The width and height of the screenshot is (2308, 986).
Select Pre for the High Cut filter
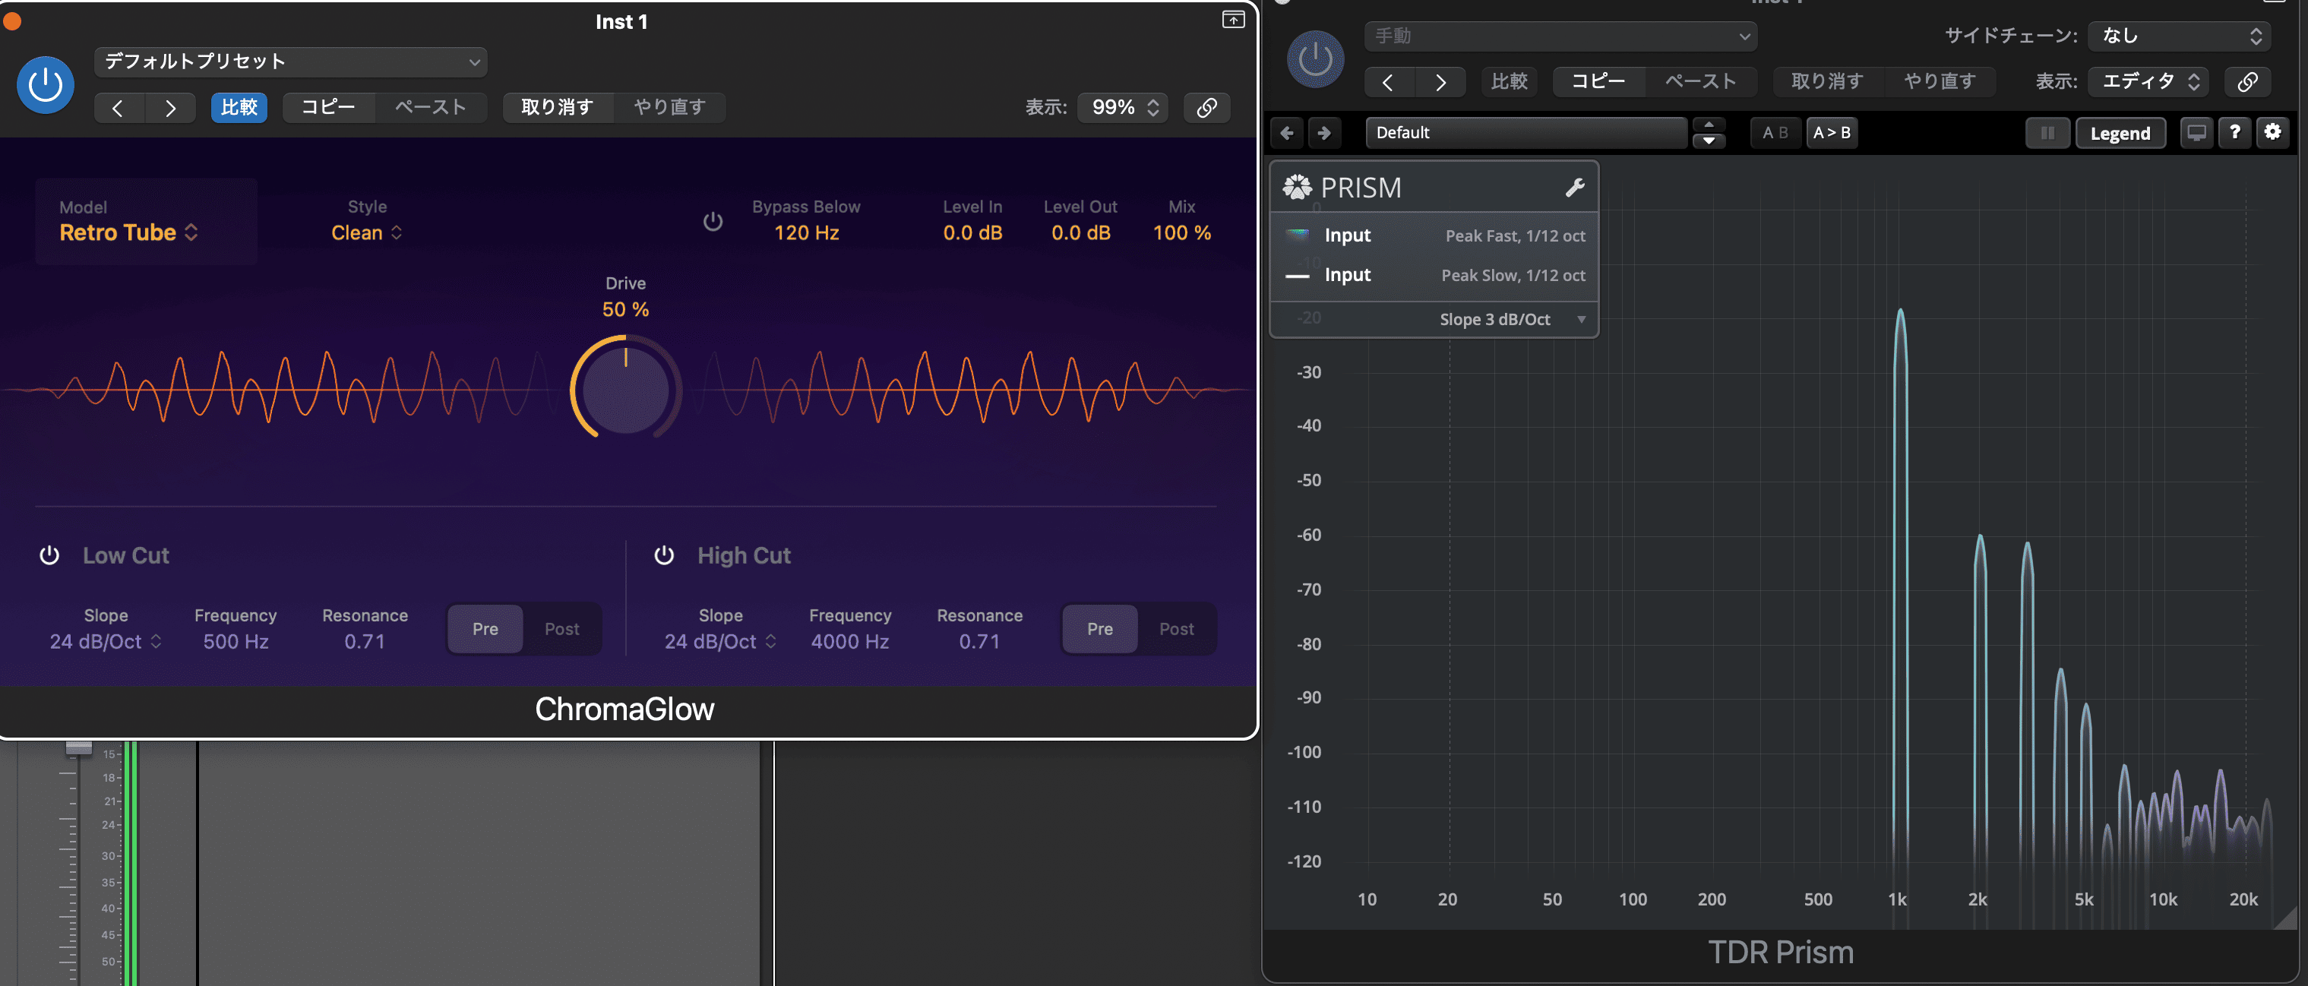click(1099, 629)
